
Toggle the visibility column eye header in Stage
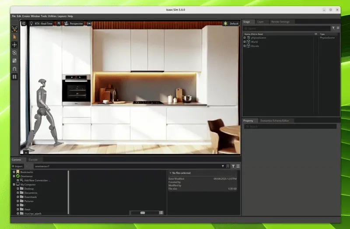[x=316, y=34]
